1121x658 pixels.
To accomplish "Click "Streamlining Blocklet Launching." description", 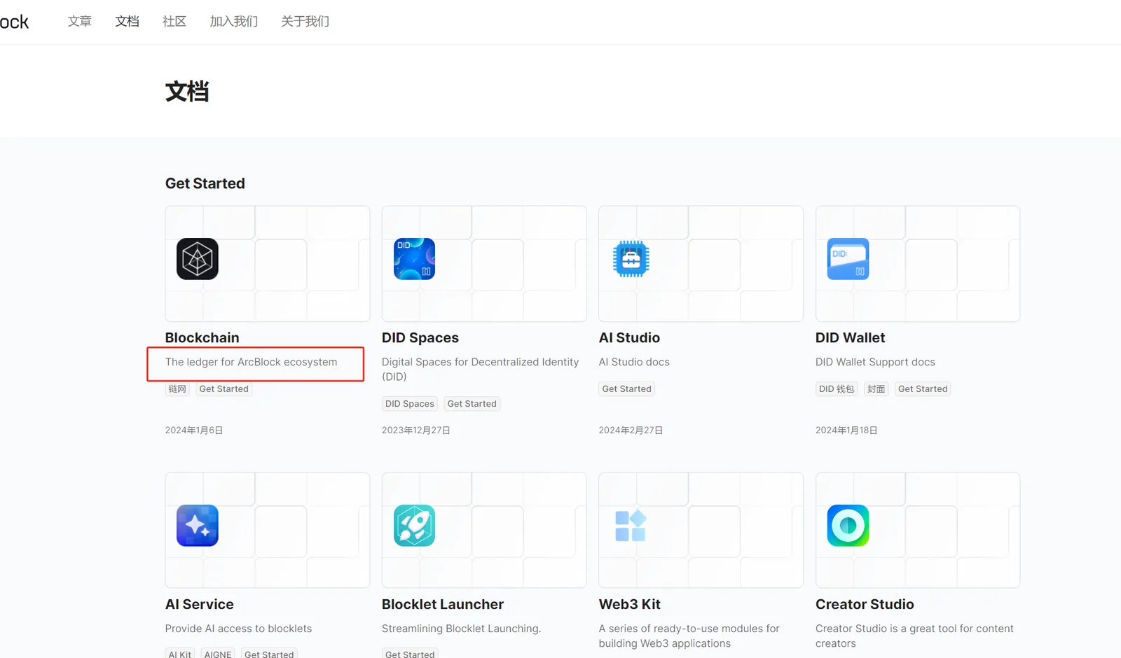I will pyautogui.click(x=462, y=629).
